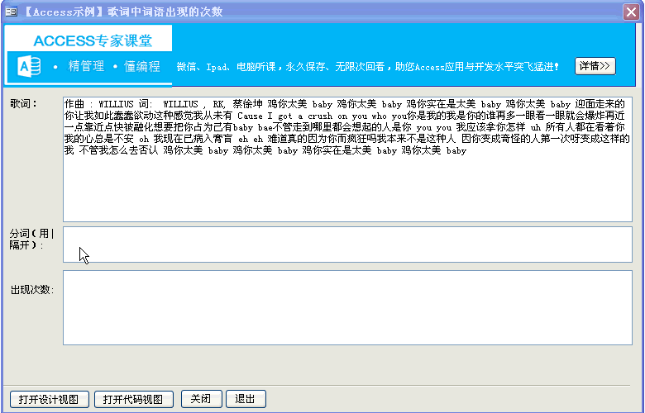This screenshot has width=645, height=413.
Task: Click the ACCESS专家课堂 banner title
Action: point(93,40)
